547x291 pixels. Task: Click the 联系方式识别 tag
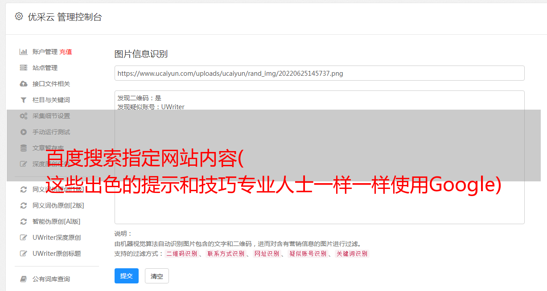pyautogui.click(x=226, y=254)
